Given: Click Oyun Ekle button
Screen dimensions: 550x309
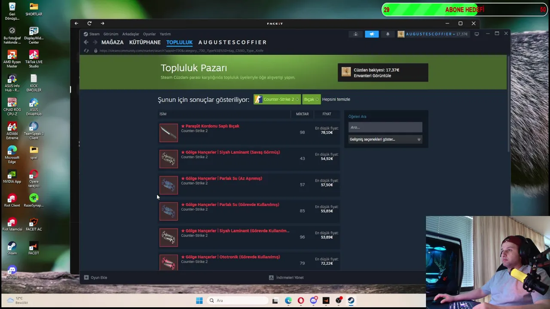Looking at the screenshot, I should pyautogui.click(x=96, y=277).
